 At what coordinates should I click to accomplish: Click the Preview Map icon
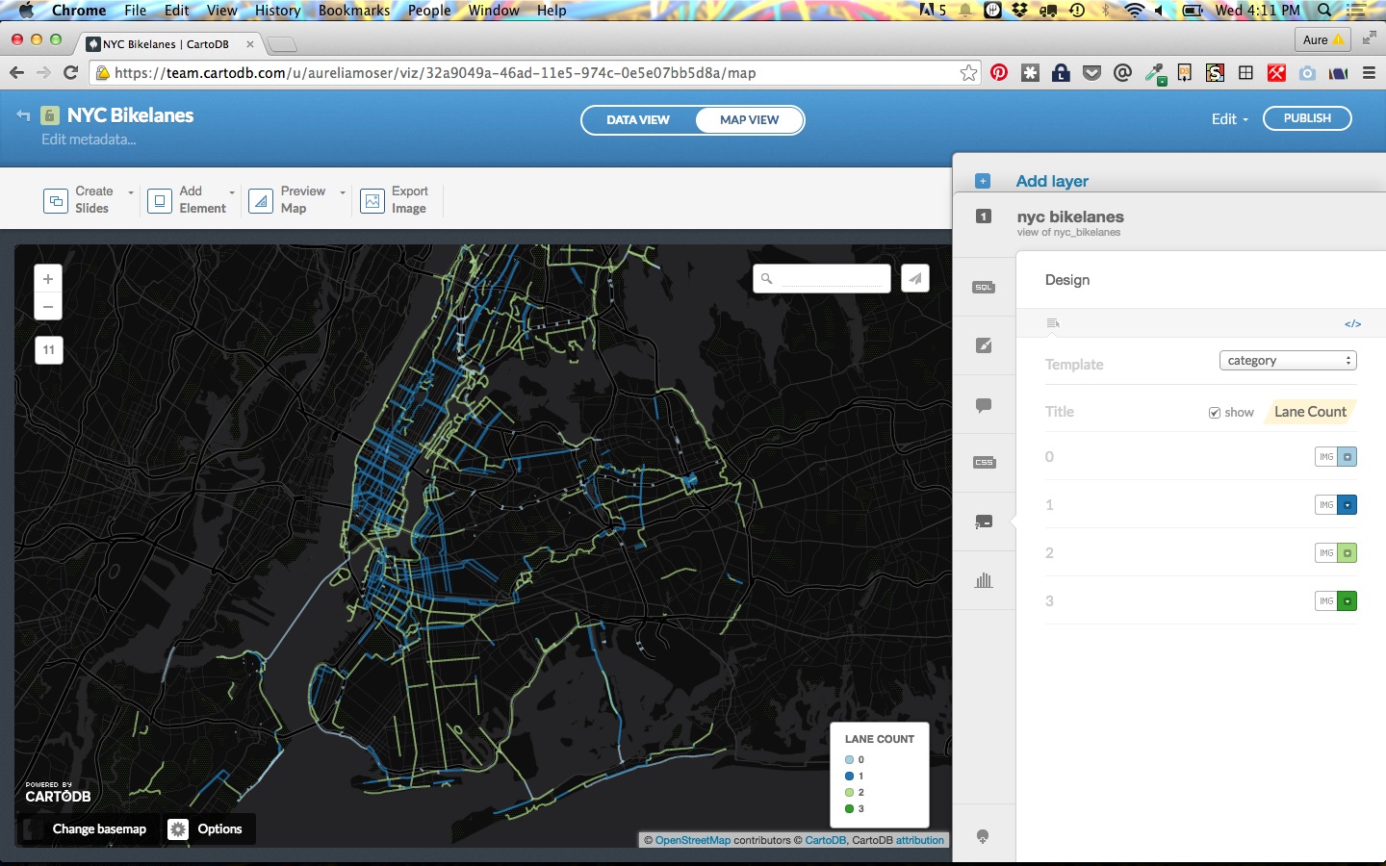261,200
